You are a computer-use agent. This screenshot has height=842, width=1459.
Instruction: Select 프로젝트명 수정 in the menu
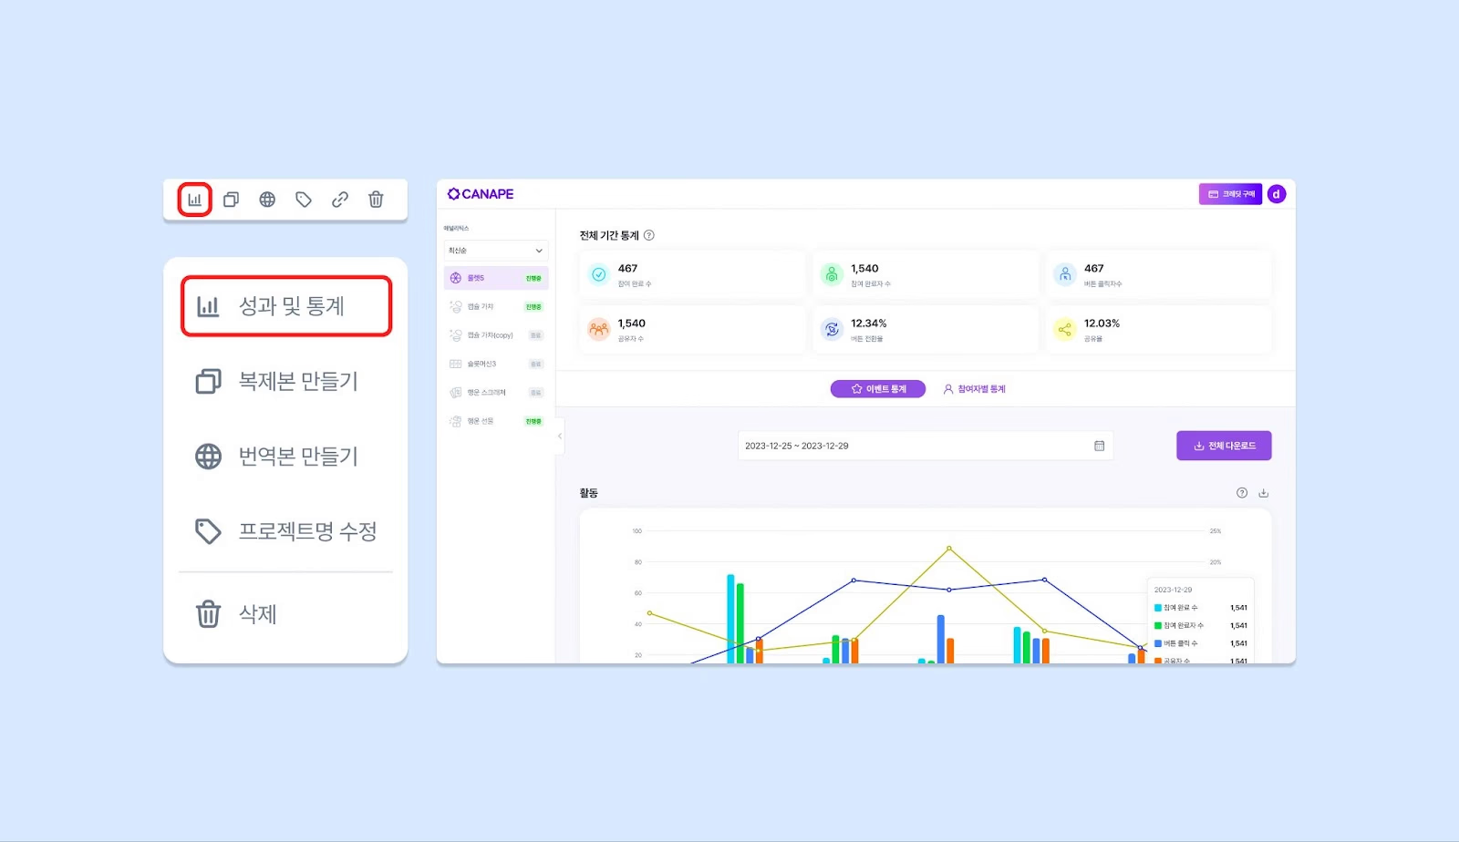[x=286, y=531]
